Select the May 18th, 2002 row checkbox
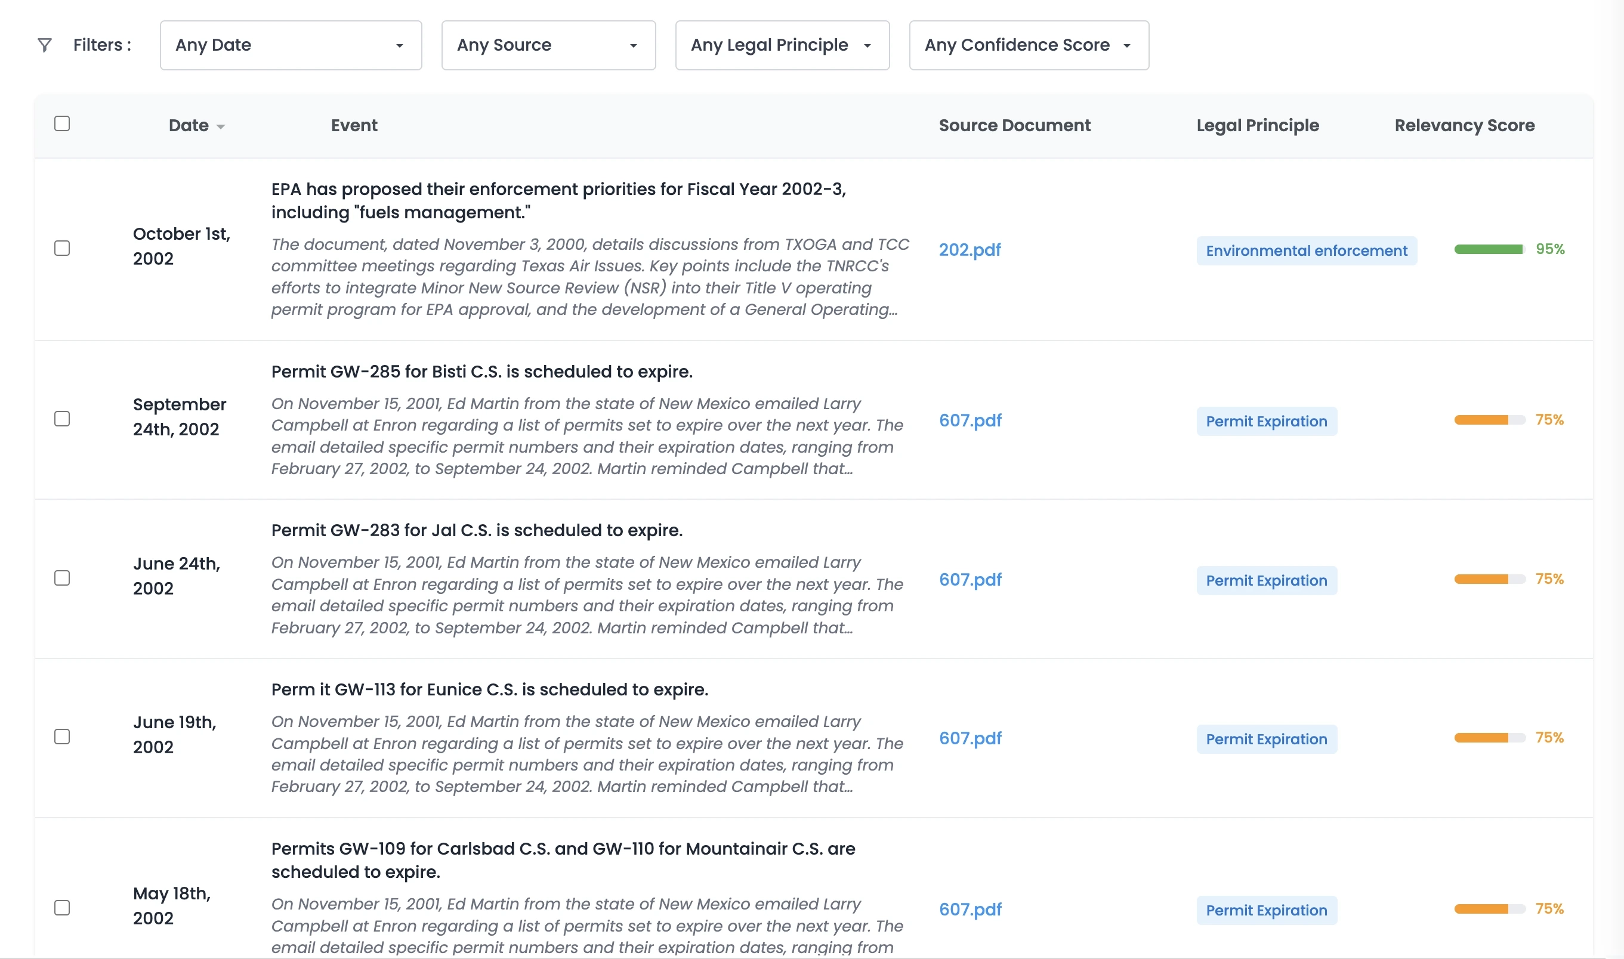 pyautogui.click(x=62, y=908)
